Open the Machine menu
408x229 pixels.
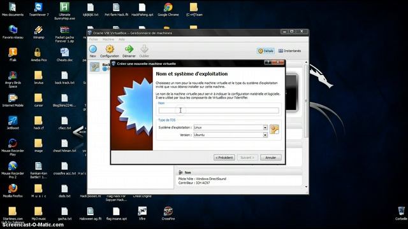(x=108, y=39)
